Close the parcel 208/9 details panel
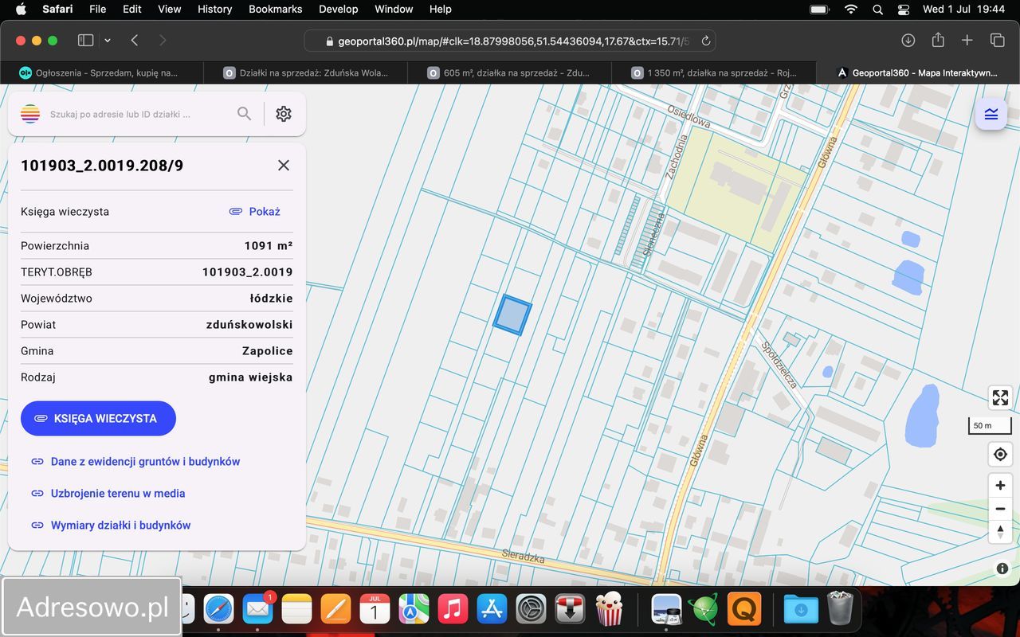The height and width of the screenshot is (637, 1020). click(x=283, y=166)
